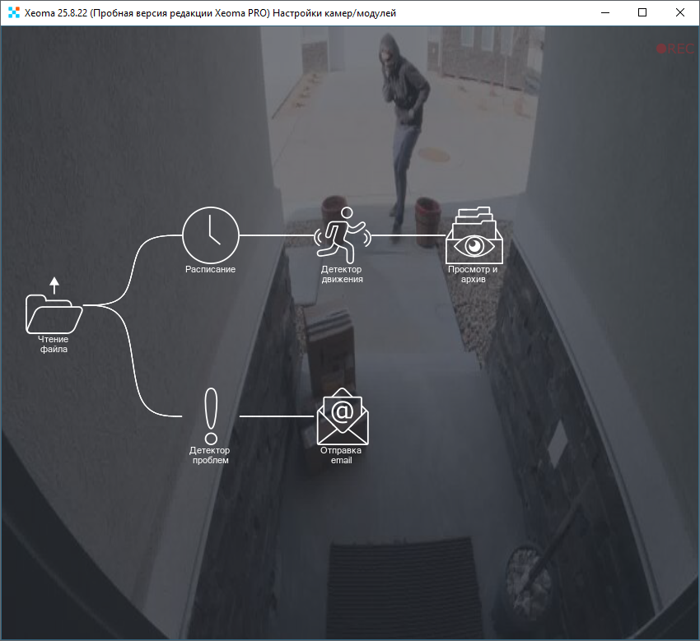Viewport: 700px width, 641px height.
Task: Click the "Детектор движения" text label
Action: coord(342,274)
